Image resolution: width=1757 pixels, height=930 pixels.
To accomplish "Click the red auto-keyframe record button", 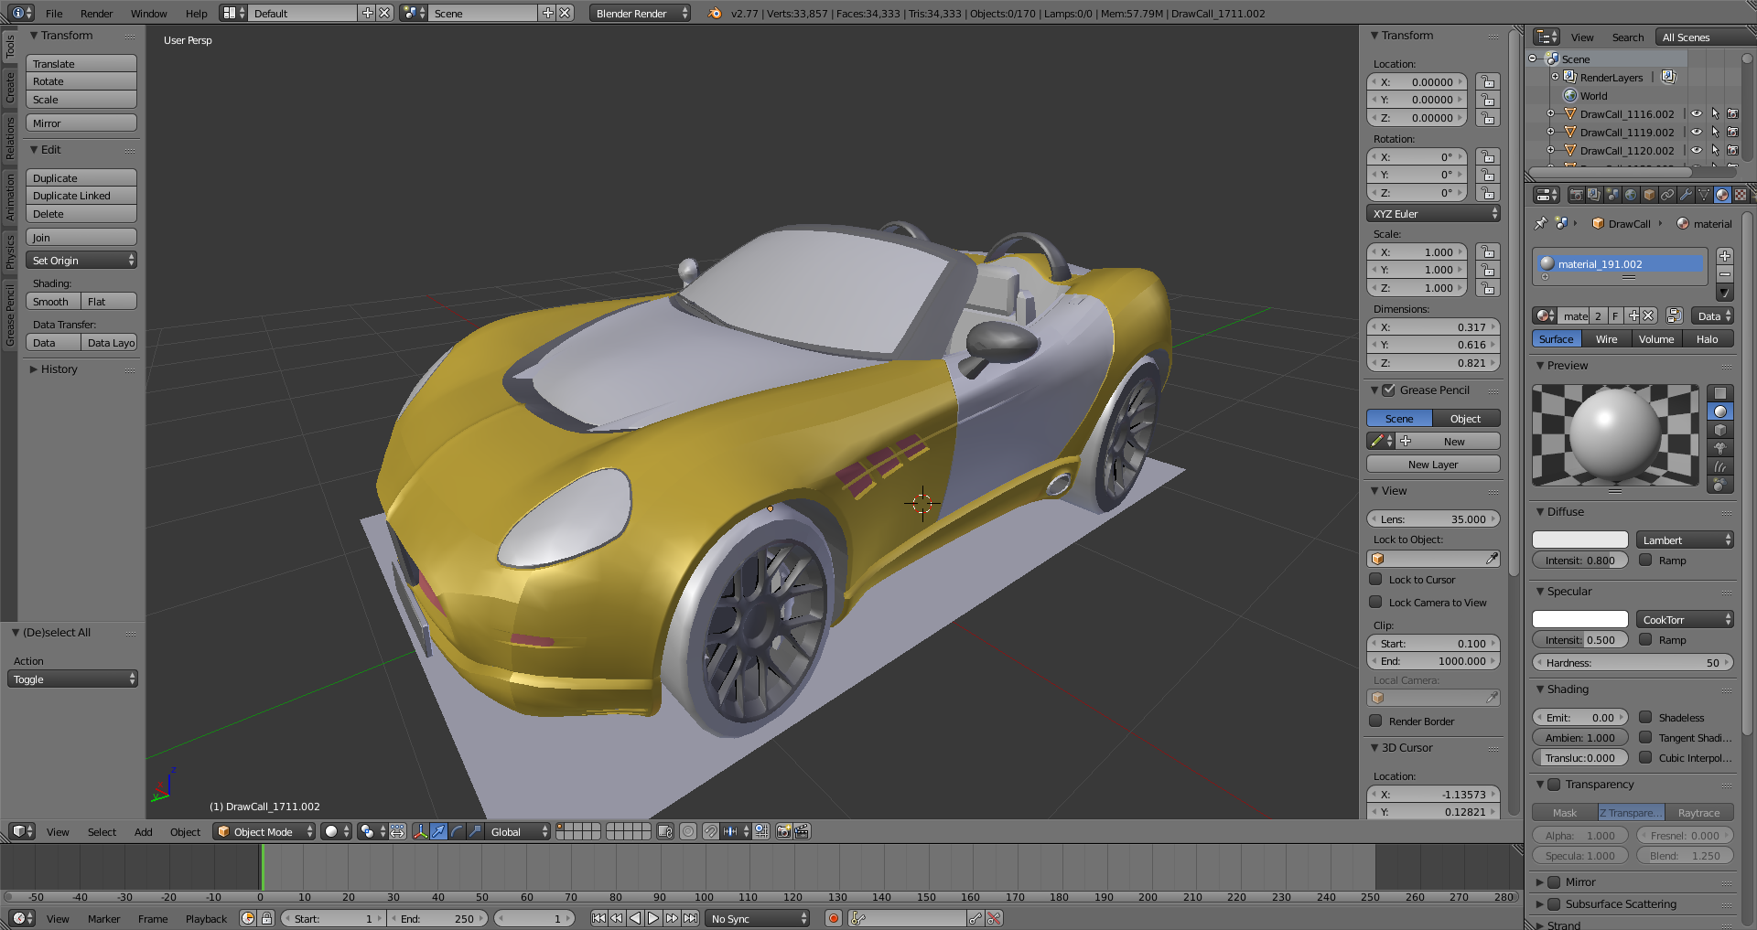I will pos(833,918).
